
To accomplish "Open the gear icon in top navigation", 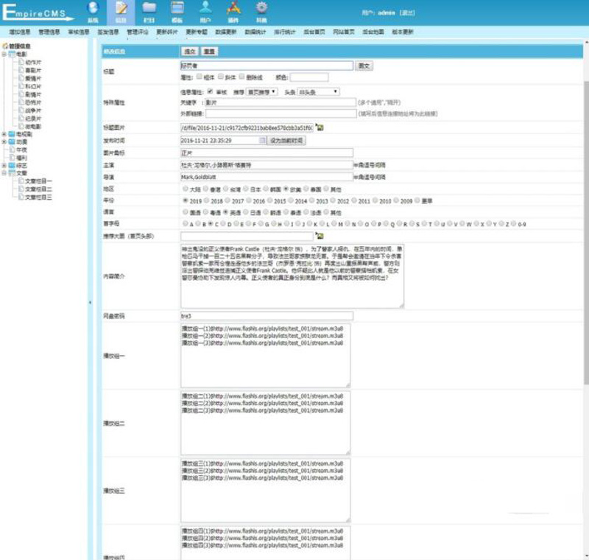I will click(x=261, y=10).
